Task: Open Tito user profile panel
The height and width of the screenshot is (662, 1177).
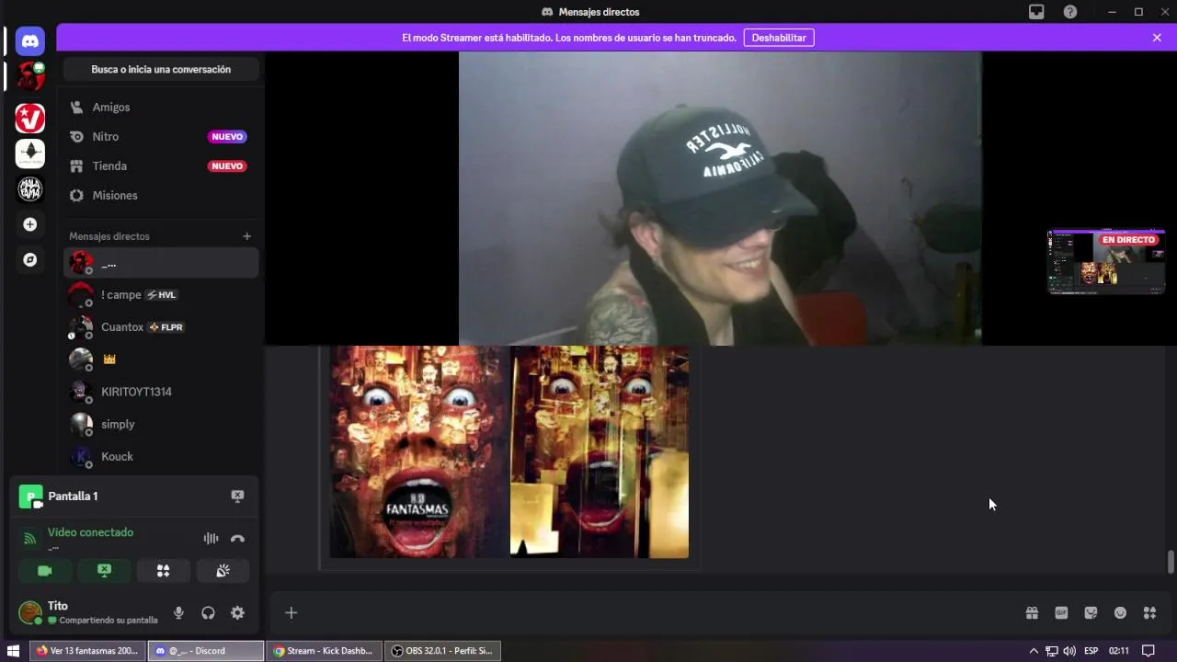Action: click(x=89, y=612)
